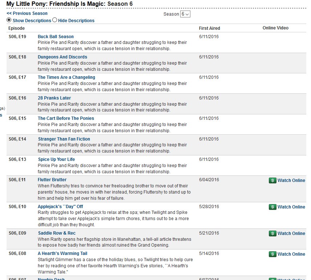Click the Saddle Row & Rec description text

click(x=114, y=242)
